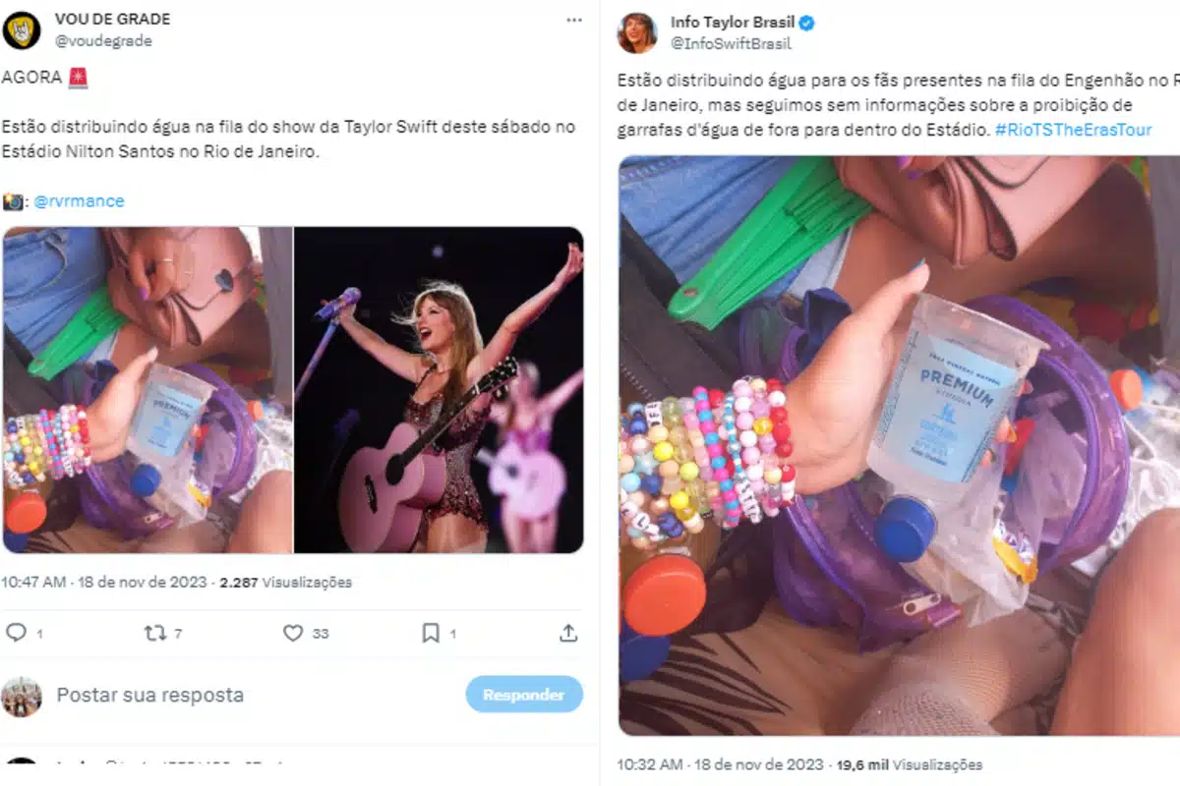The width and height of the screenshot is (1180, 786).
Task: Open Info Taylor Brasil profile avatar
Action: pos(637,32)
